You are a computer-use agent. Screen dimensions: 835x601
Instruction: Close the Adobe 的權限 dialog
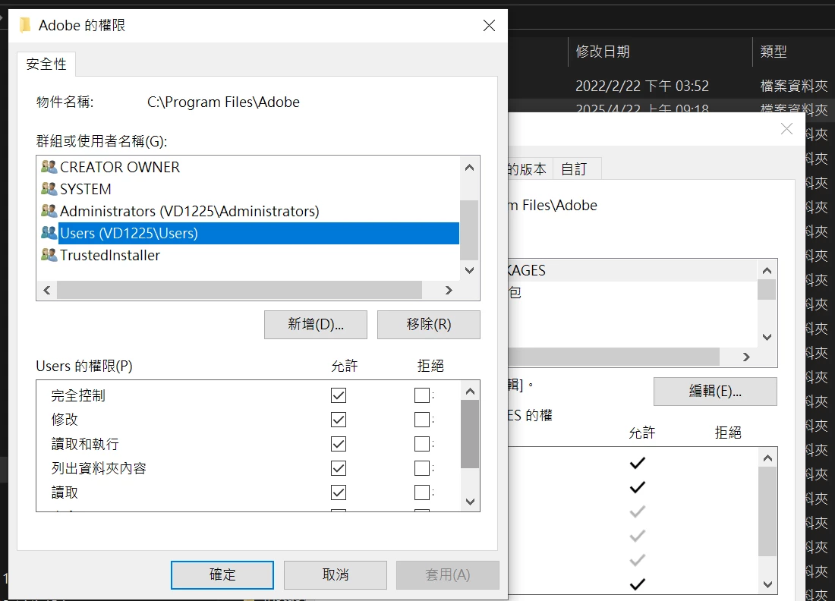489,25
